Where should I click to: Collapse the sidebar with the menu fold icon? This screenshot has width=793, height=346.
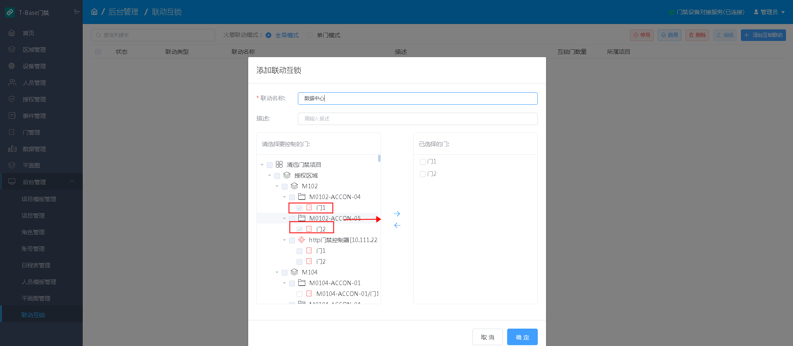tap(77, 12)
